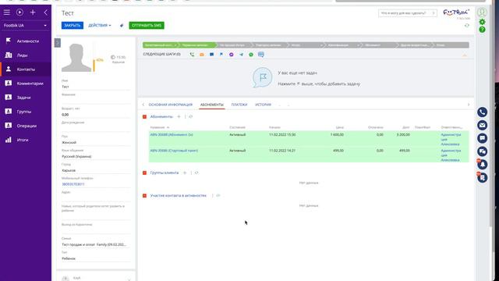This screenshot has height=281, width=499.
Task: Open the Абонементы detail actions menu
Action: pyautogui.click(x=190, y=116)
